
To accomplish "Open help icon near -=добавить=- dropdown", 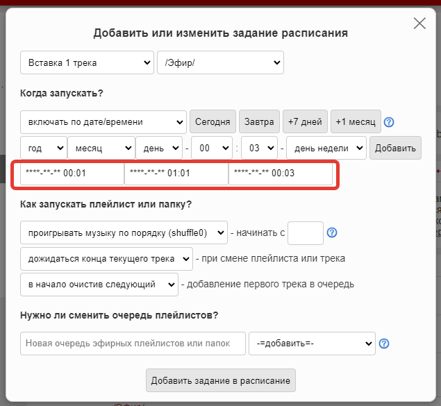I will pos(384,344).
